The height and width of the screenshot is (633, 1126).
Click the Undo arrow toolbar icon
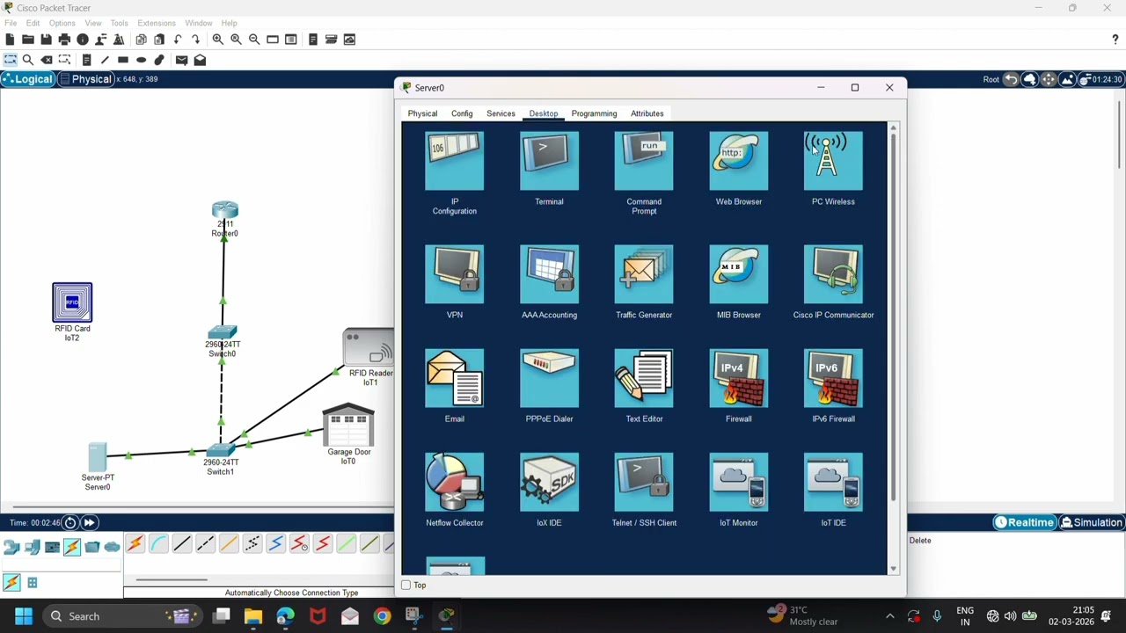coord(178,40)
